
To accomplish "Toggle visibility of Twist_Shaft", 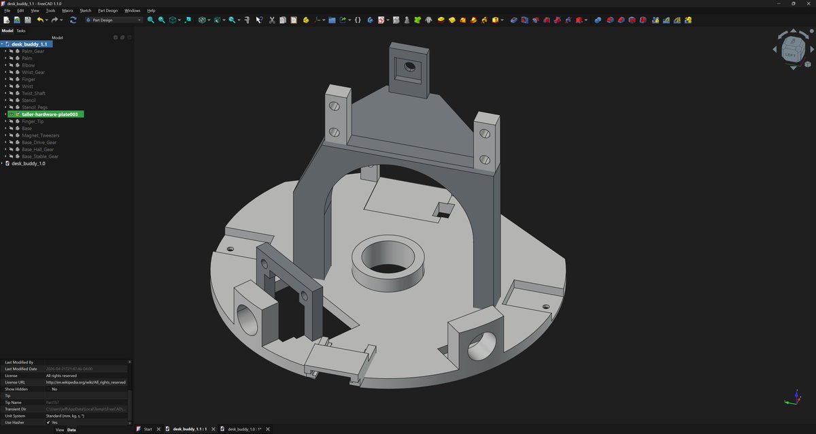I will tap(12, 93).
